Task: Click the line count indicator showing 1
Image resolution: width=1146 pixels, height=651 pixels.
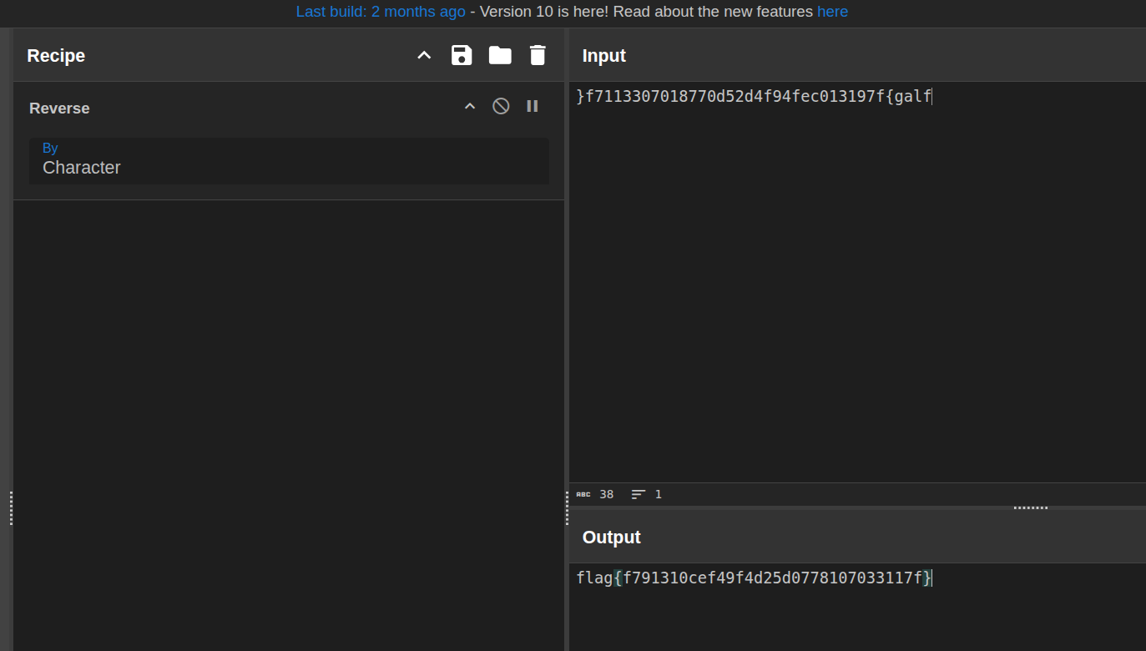Action: tap(657, 494)
